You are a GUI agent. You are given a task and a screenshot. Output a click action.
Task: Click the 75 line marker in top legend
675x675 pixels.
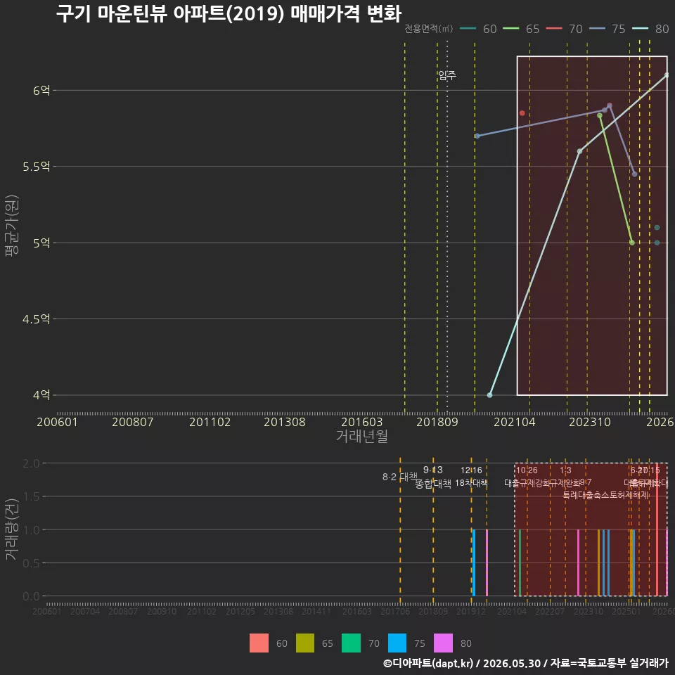(x=597, y=29)
